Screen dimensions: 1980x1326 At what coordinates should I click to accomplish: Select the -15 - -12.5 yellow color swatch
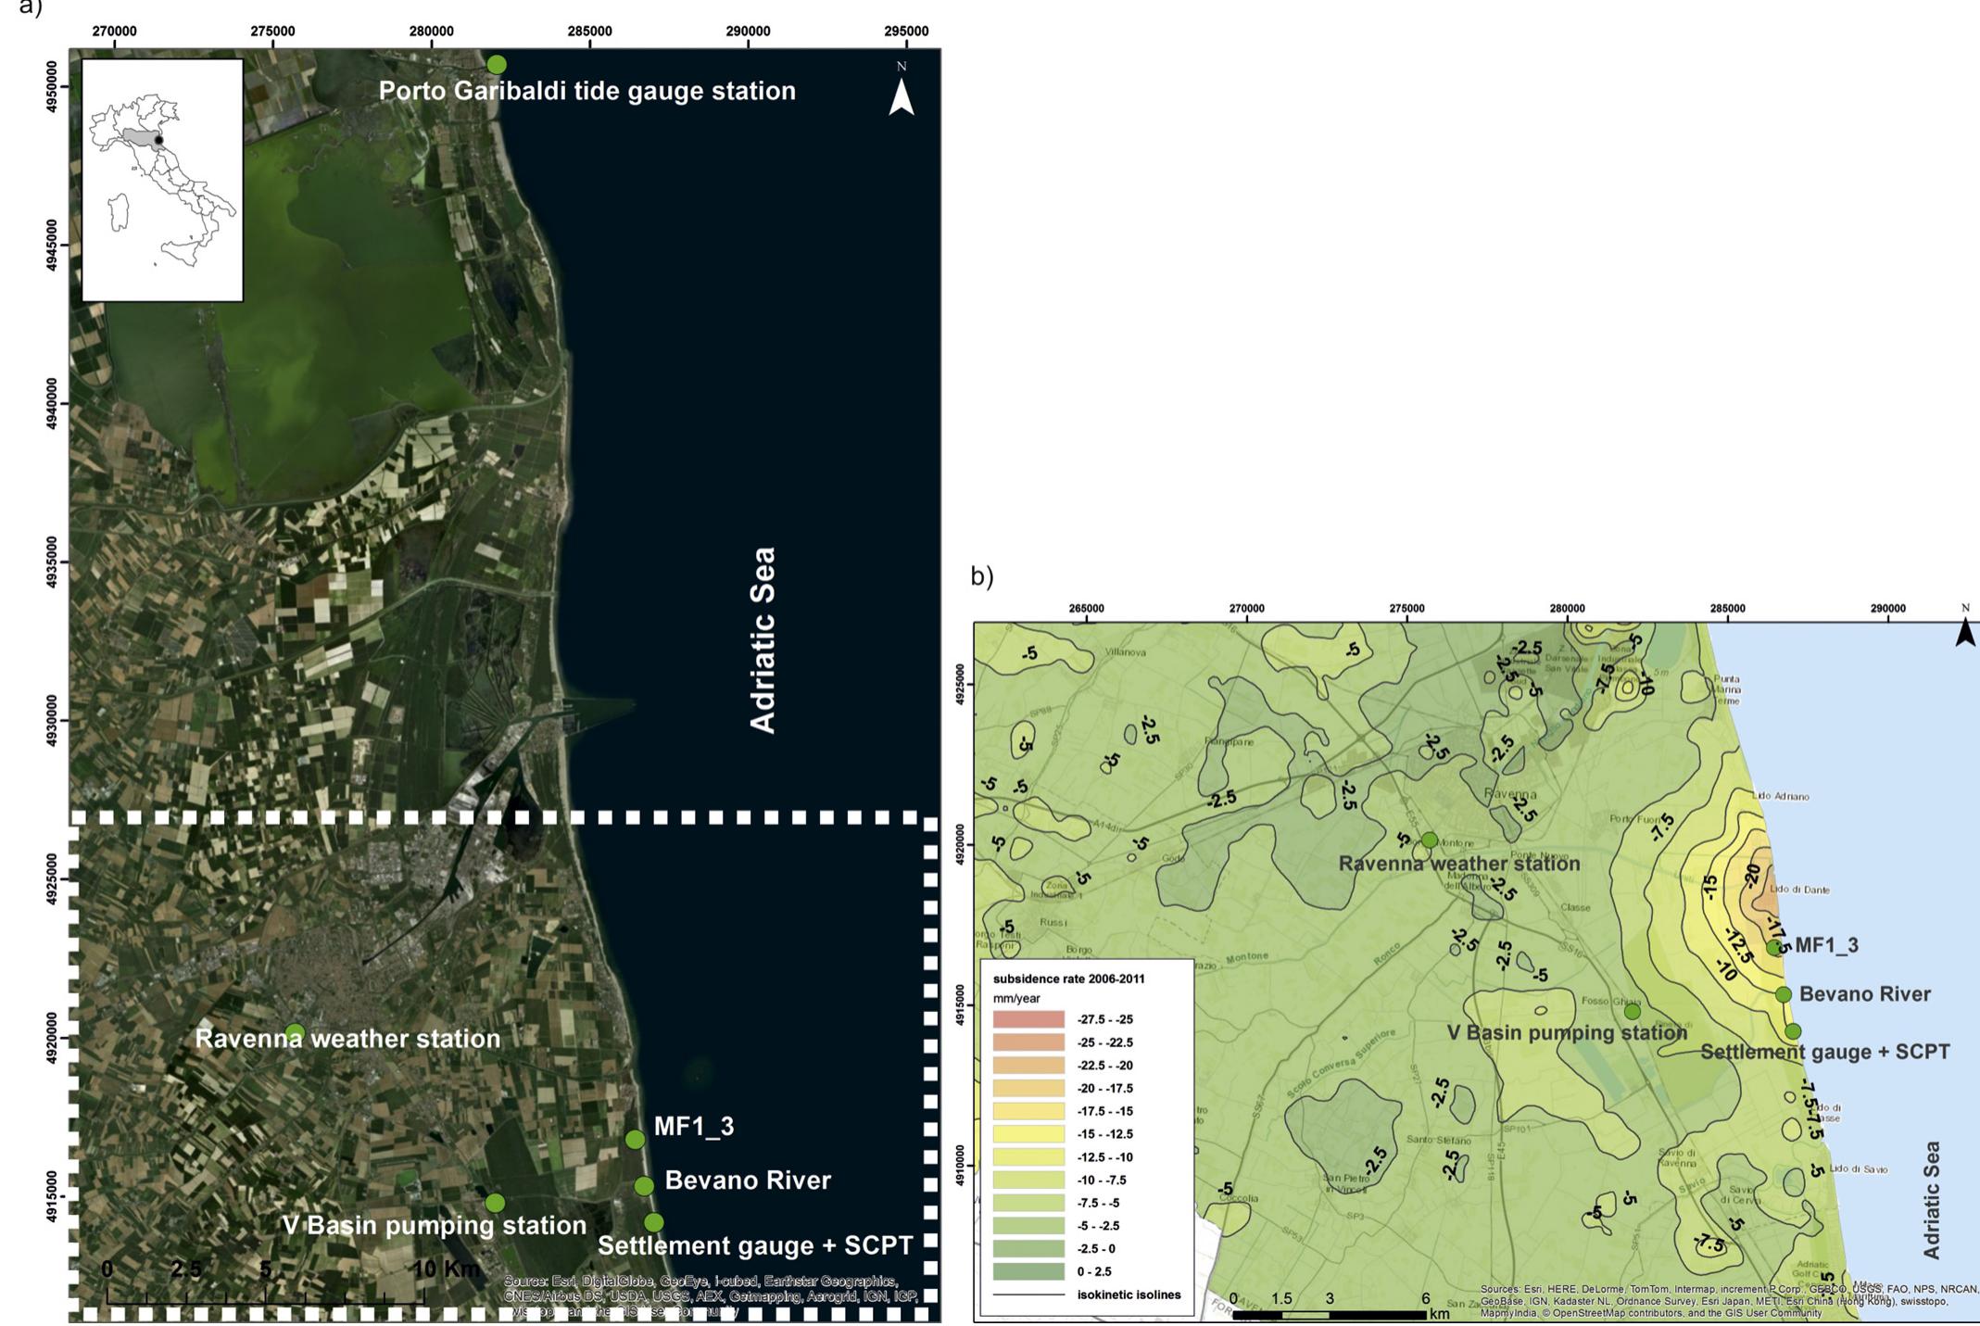tap(1028, 1133)
